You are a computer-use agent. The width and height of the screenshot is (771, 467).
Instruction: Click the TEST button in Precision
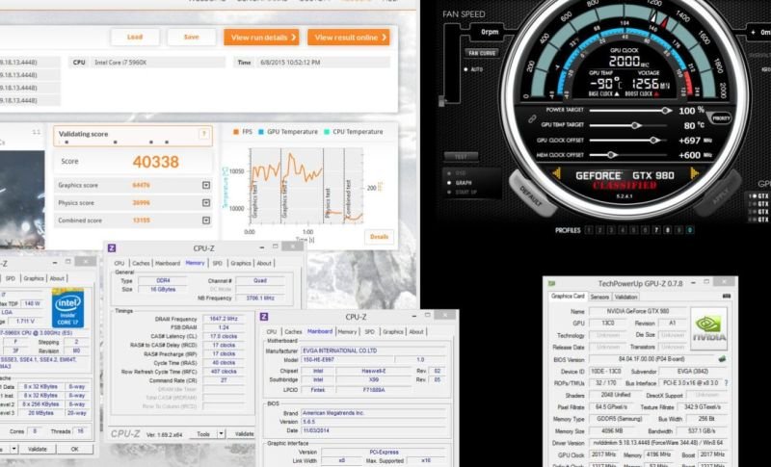[x=461, y=157]
